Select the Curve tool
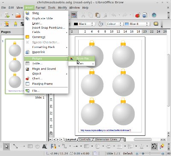This screenshot has width=171, height=156. pyautogui.click(x=53, y=146)
